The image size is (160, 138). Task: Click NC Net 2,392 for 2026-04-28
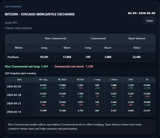tap(80, 94)
